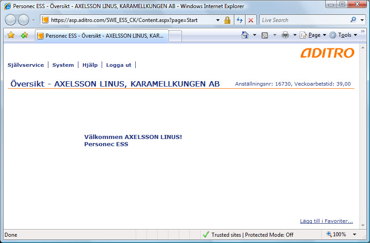The width and height of the screenshot is (370, 243).
Task: Open the Hjälp menu
Action: tap(90, 65)
